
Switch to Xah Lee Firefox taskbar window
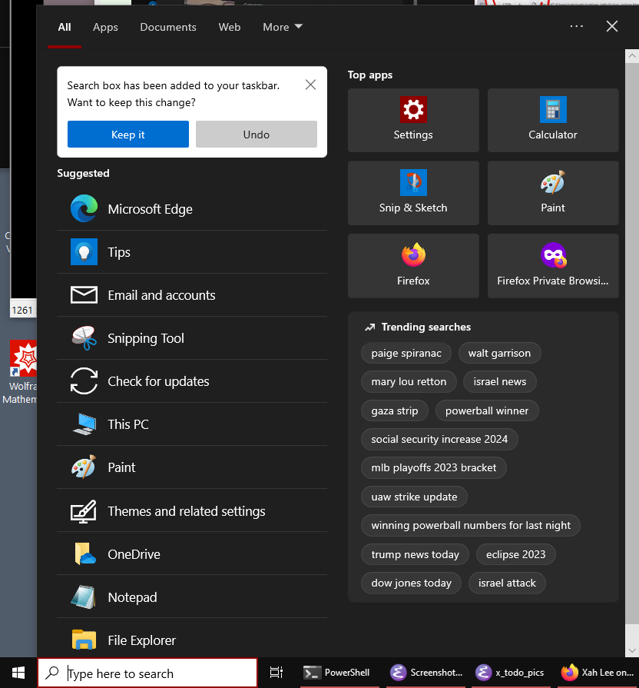pos(598,673)
